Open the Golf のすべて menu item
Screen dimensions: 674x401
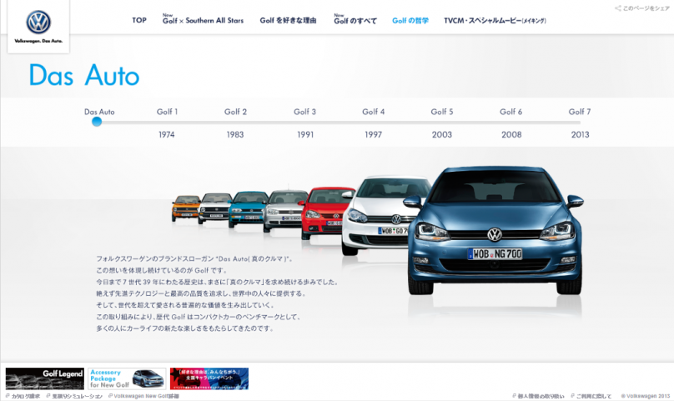tap(355, 19)
